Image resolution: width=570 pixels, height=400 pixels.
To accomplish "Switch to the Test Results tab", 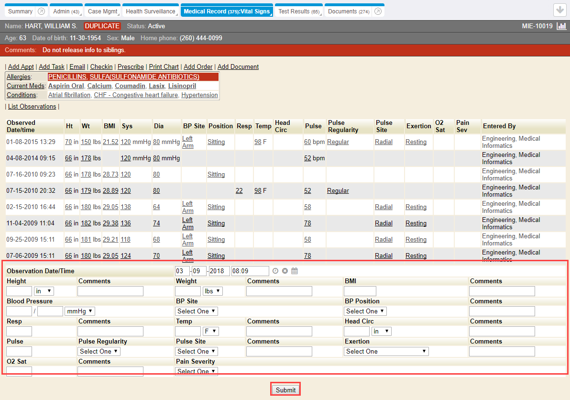I will (299, 11).
